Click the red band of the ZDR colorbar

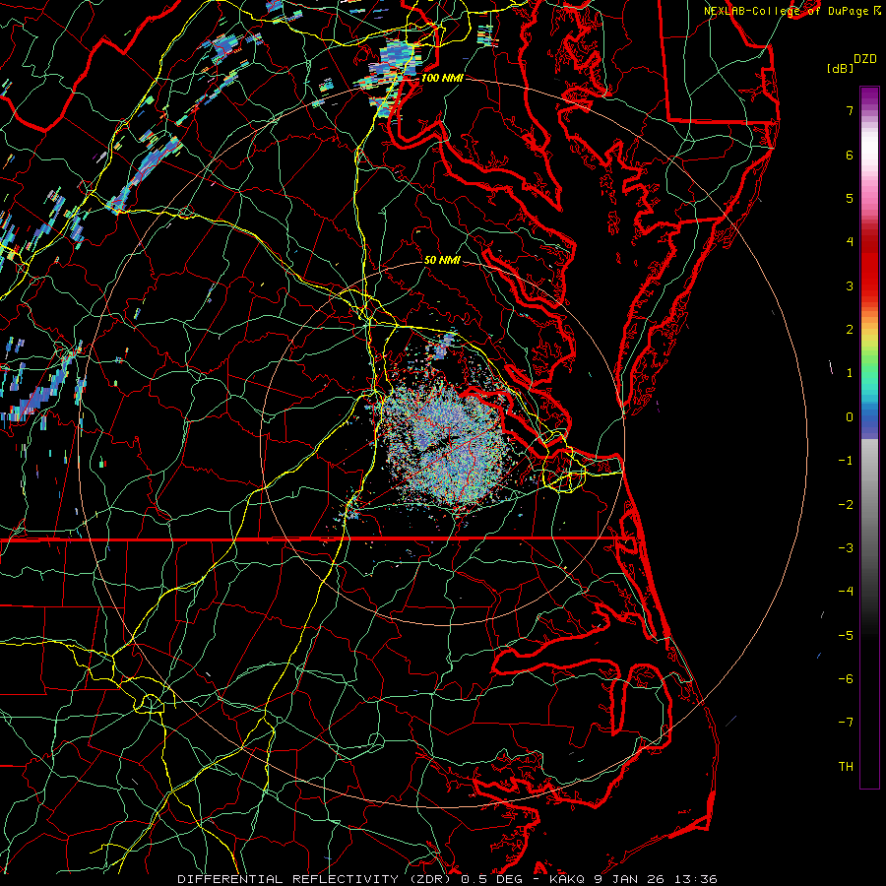click(x=869, y=266)
